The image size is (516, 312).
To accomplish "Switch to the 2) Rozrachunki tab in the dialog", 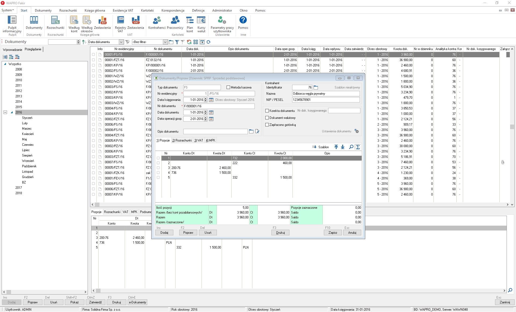I will 182,140.
